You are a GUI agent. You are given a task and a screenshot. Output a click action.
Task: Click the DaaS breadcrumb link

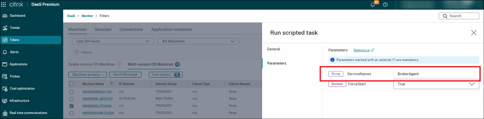tap(71, 16)
